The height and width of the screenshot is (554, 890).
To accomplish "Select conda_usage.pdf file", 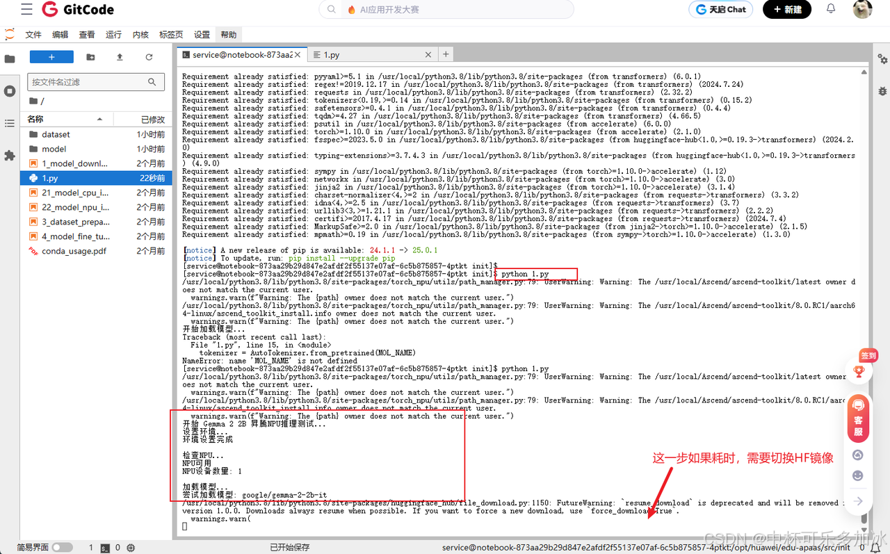I will click(97, 251).
